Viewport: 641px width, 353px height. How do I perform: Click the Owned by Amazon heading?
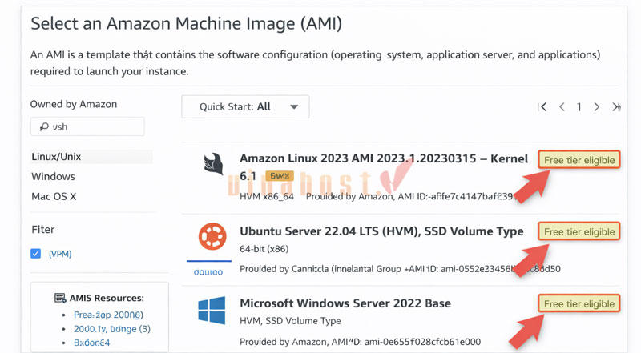click(74, 104)
